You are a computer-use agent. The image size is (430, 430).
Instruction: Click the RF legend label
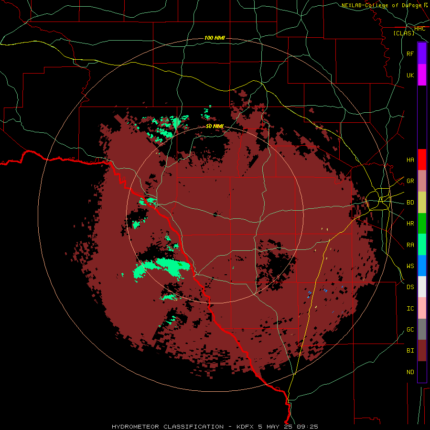tap(410, 54)
